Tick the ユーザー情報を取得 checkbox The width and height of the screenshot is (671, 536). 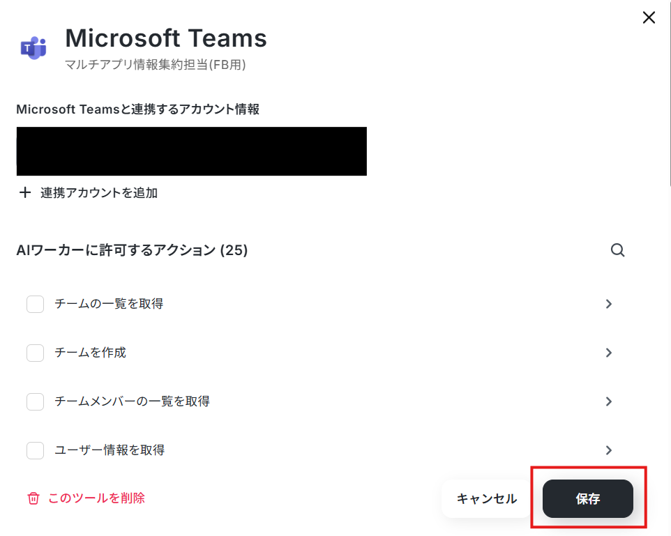point(35,450)
